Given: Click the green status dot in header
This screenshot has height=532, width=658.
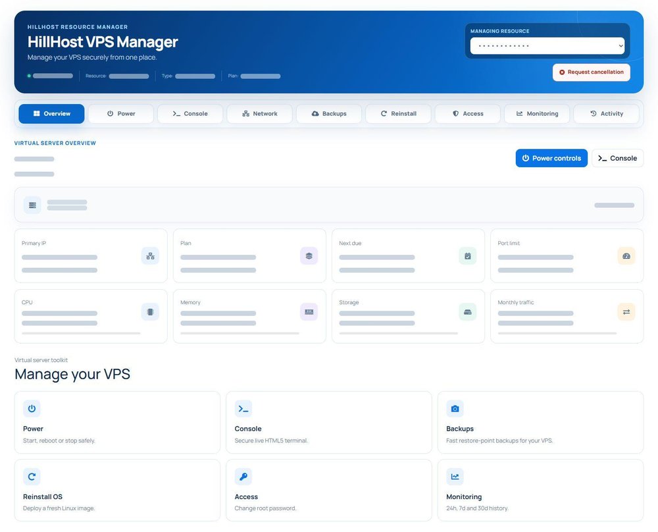Looking at the screenshot, I should click(x=29, y=76).
